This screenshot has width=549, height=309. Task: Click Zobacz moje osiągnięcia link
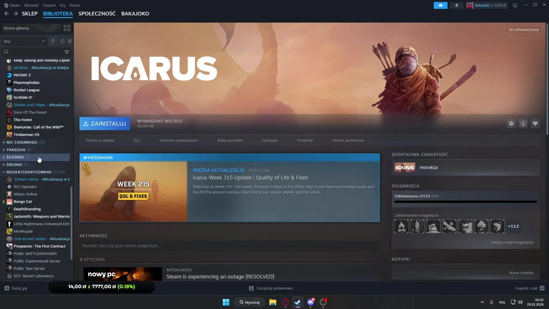[x=512, y=242]
